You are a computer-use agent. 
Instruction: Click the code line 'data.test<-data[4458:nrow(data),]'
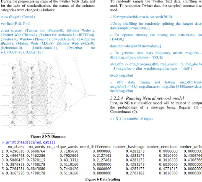click(135, 46)
